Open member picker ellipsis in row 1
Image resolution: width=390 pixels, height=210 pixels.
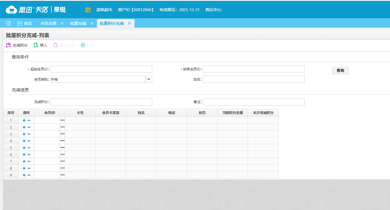62,120
